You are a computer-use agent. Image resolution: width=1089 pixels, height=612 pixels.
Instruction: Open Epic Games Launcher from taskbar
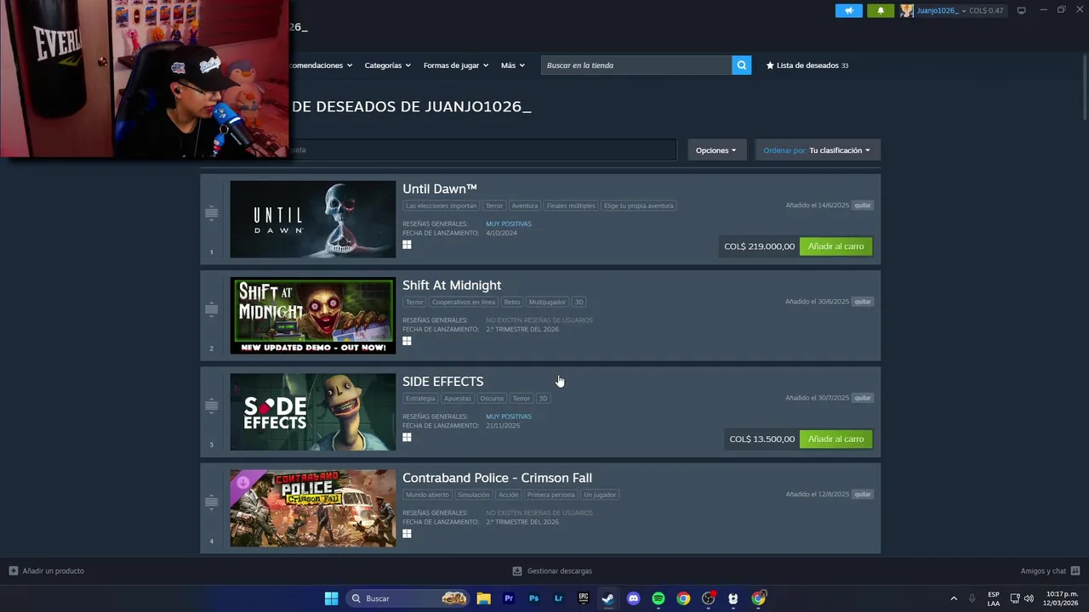584,598
